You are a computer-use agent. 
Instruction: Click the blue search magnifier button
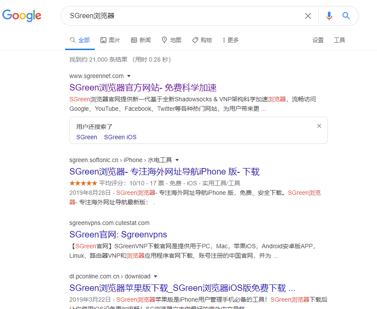click(346, 16)
